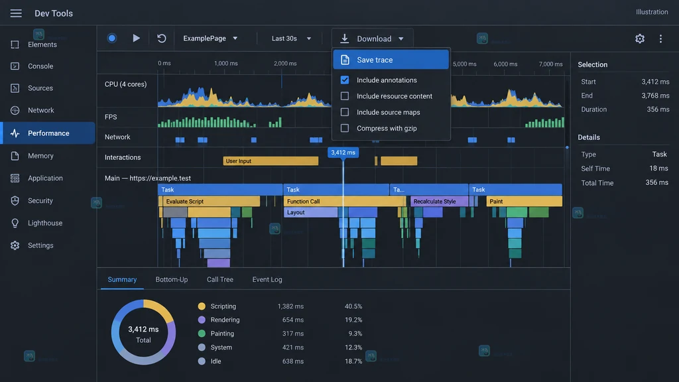This screenshot has height=382, width=679.
Task: Open the three-dot more options menu
Action: (x=660, y=38)
